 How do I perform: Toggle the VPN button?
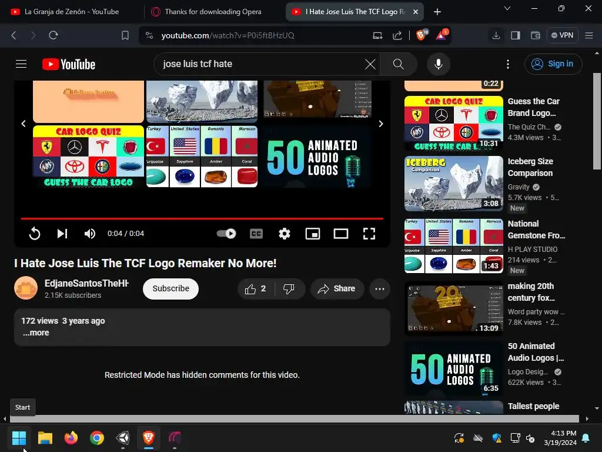pyautogui.click(x=563, y=35)
